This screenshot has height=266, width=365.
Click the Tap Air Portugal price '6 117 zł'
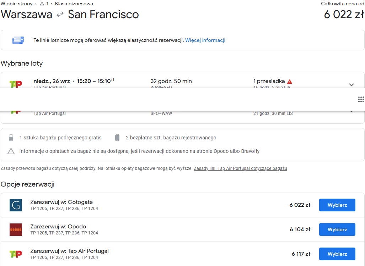pos(301,254)
